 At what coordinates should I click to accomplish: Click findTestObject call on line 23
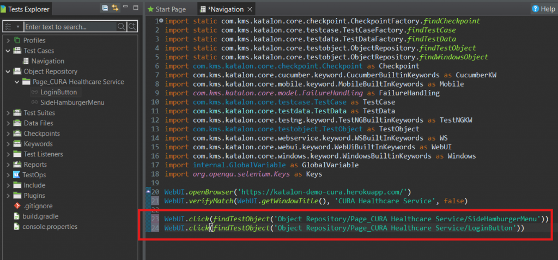241,219
